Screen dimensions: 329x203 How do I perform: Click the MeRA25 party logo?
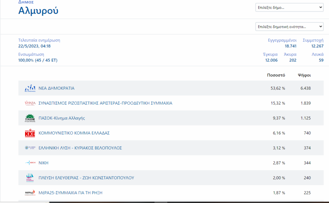(x=30, y=193)
